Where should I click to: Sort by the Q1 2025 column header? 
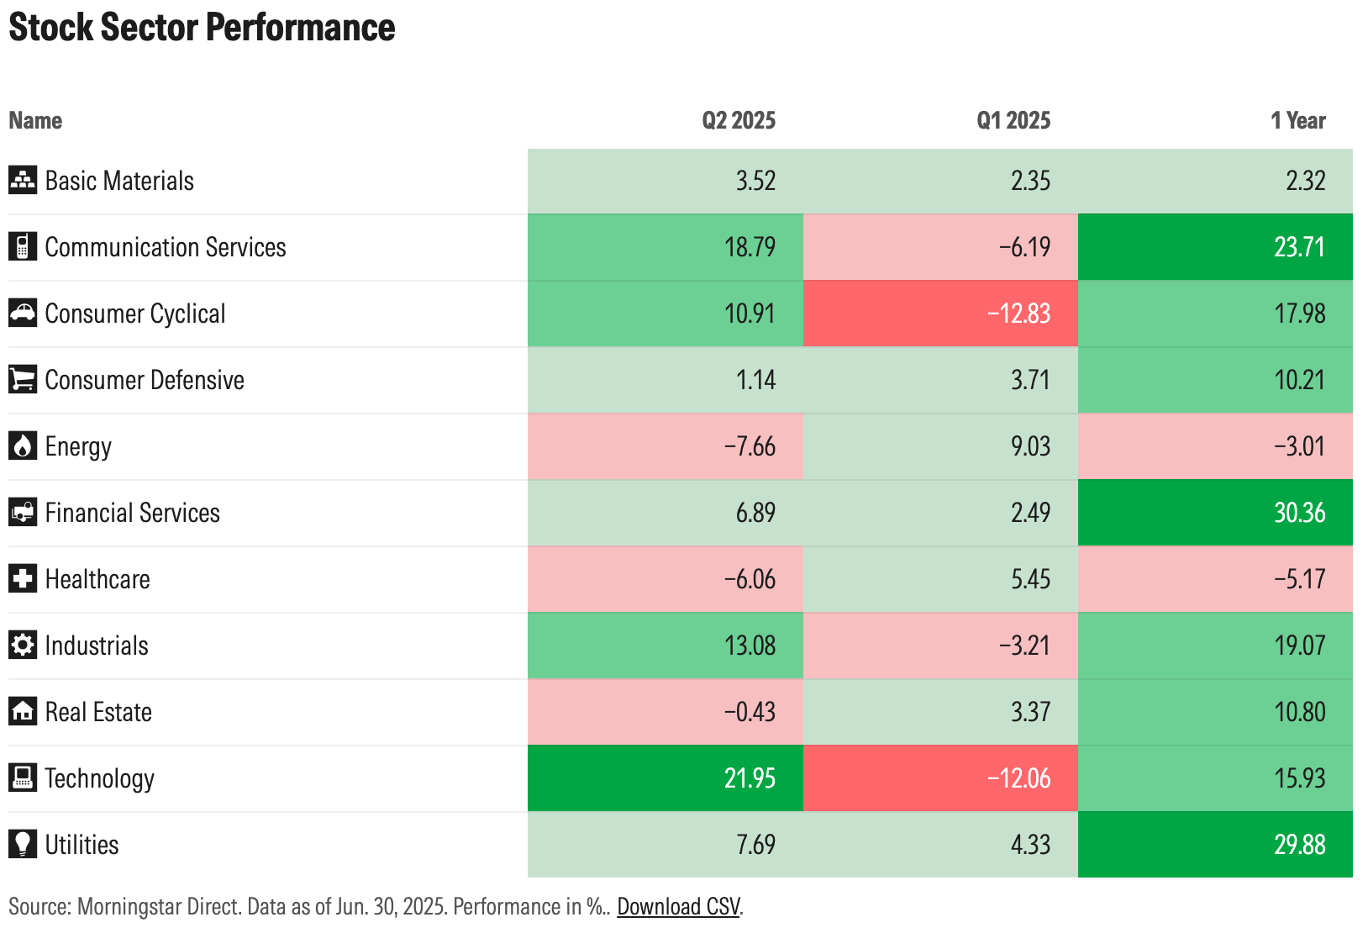pyautogui.click(x=1013, y=121)
